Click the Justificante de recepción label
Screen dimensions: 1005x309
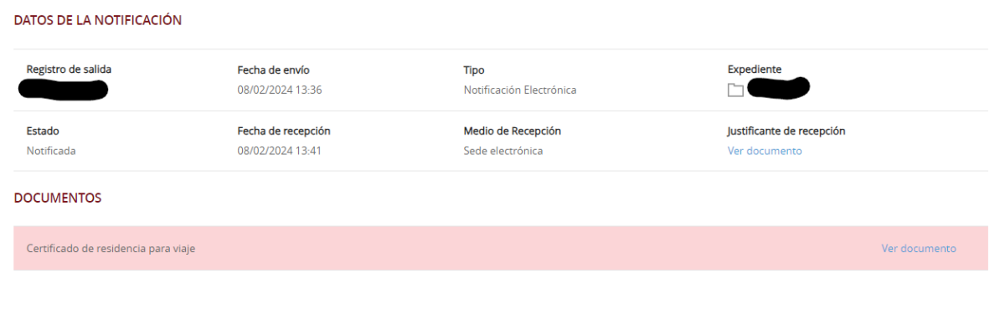pyautogui.click(x=786, y=131)
